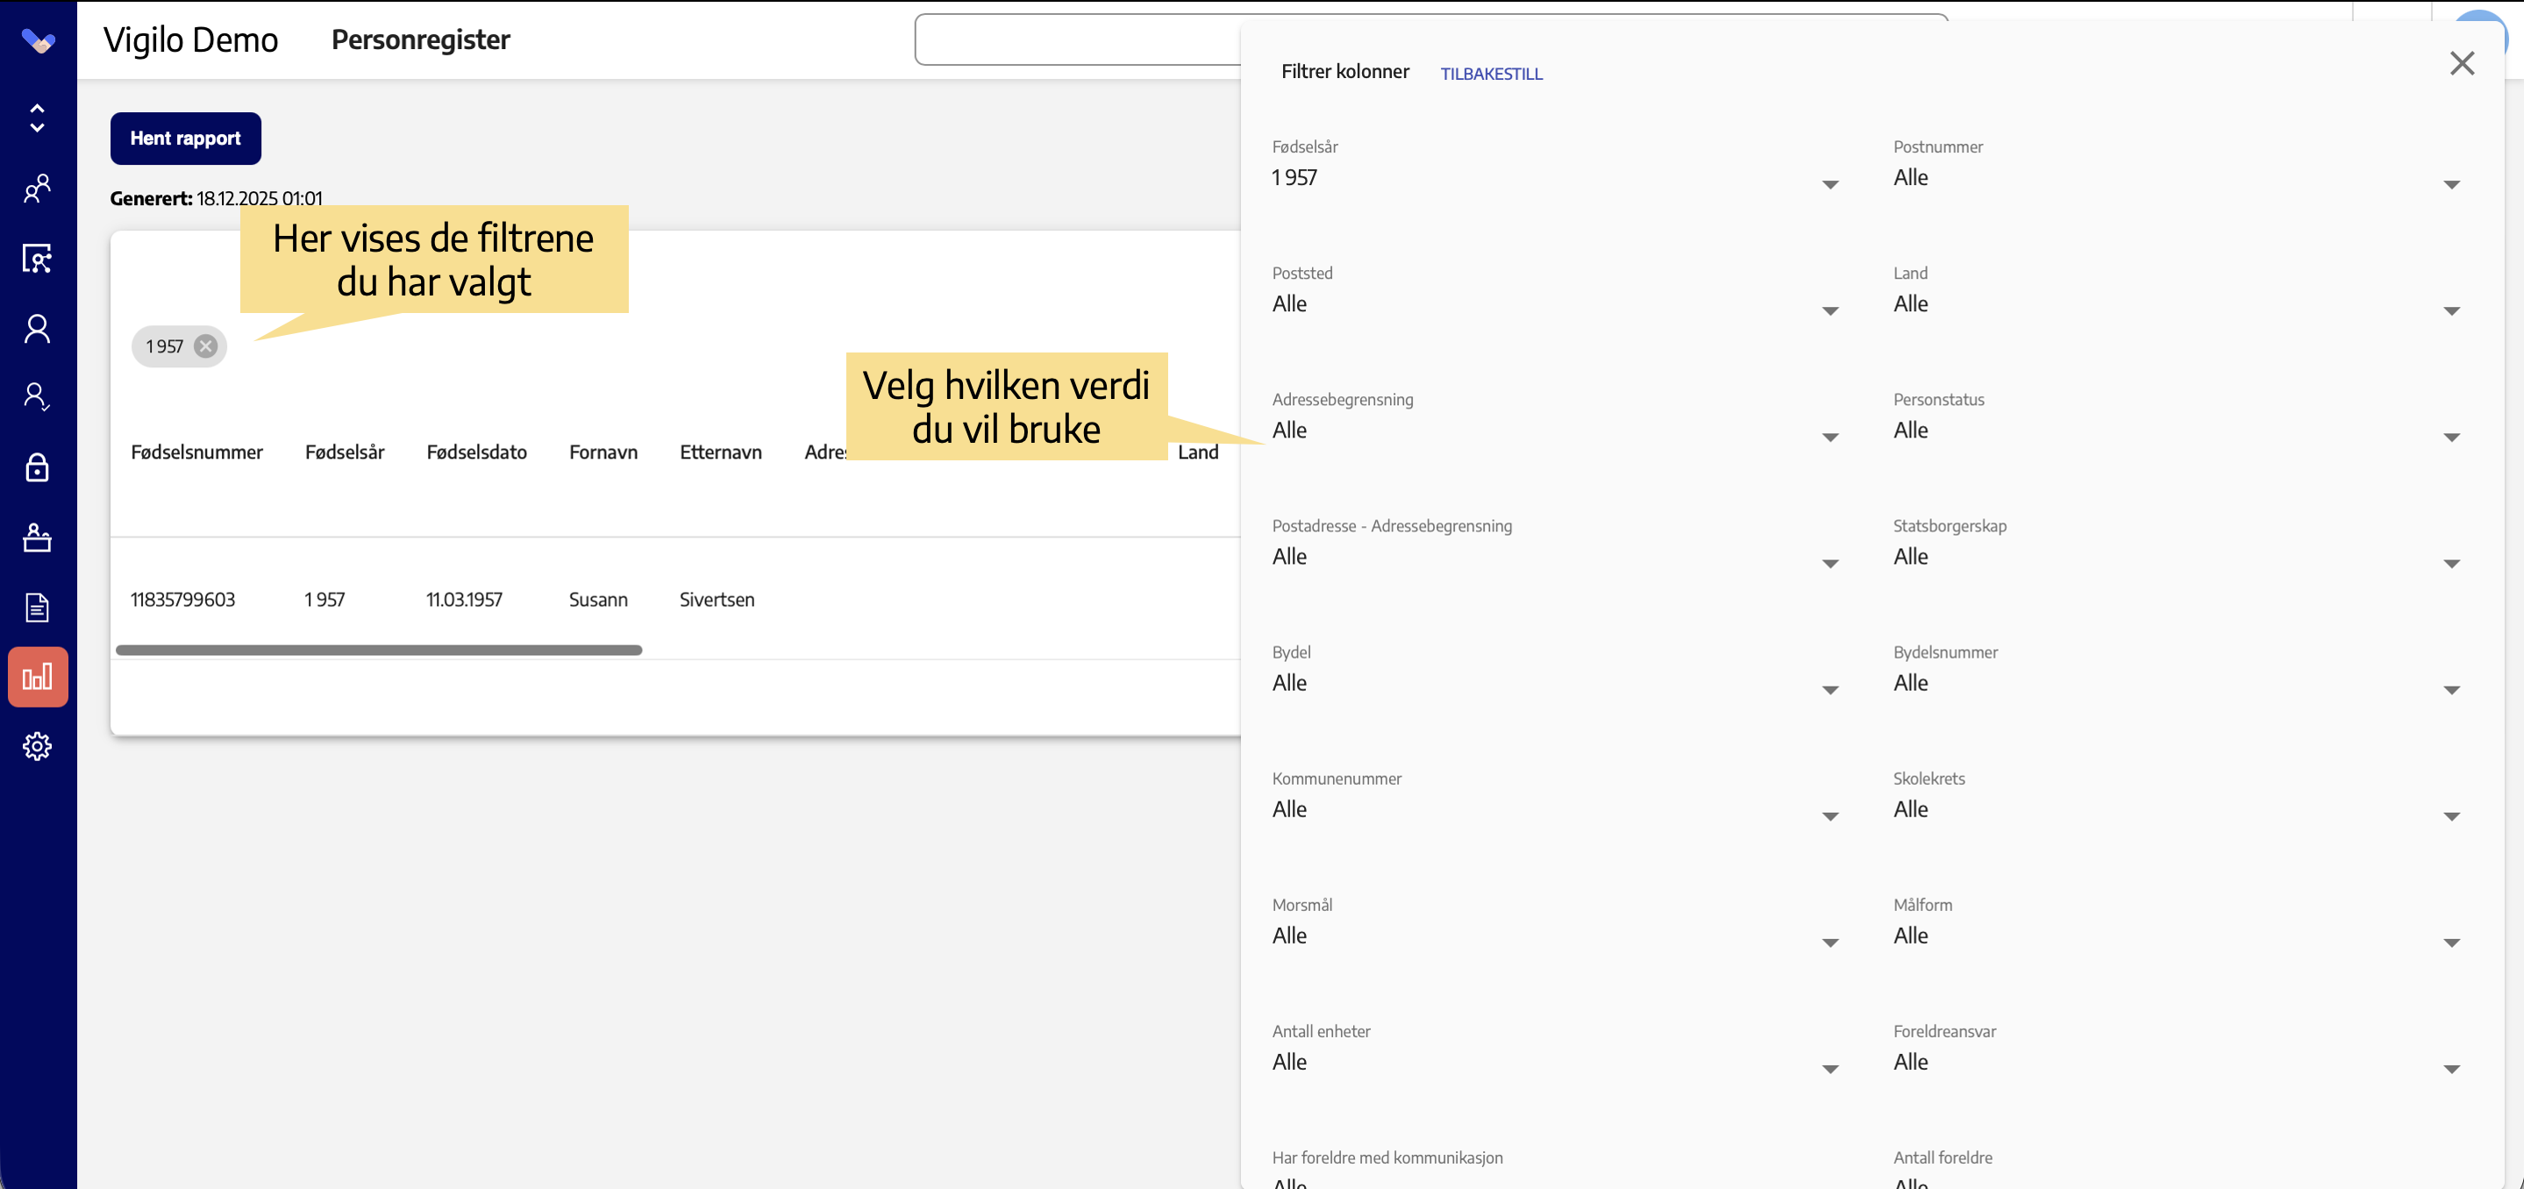Screen dimensions: 2524x1189
Task: Open the birthday cake sidebar icon
Action: tap(37, 538)
